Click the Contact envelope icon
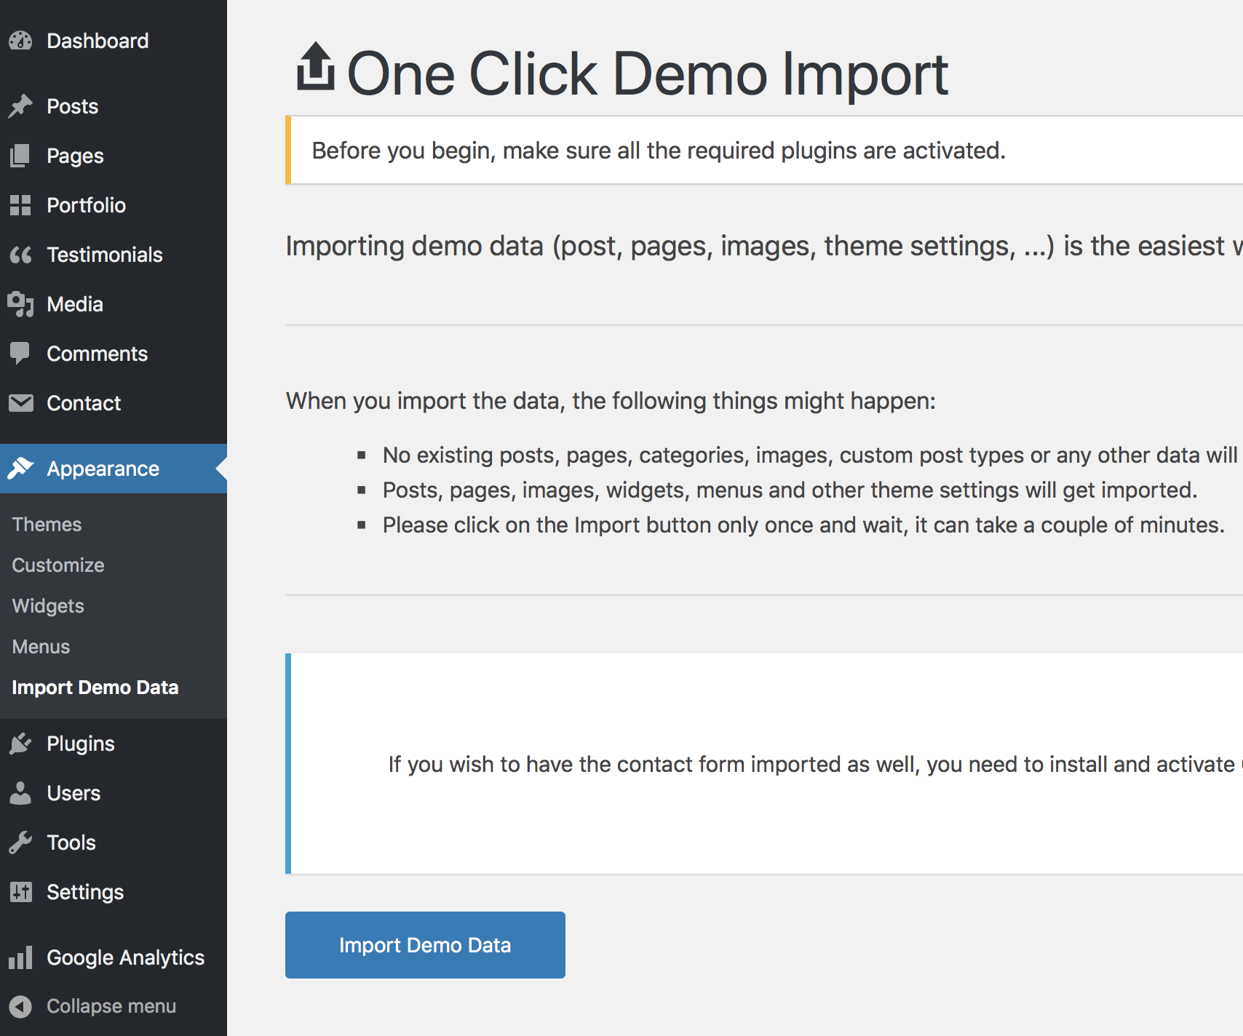Image resolution: width=1243 pixels, height=1036 pixels. tap(20, 403)
